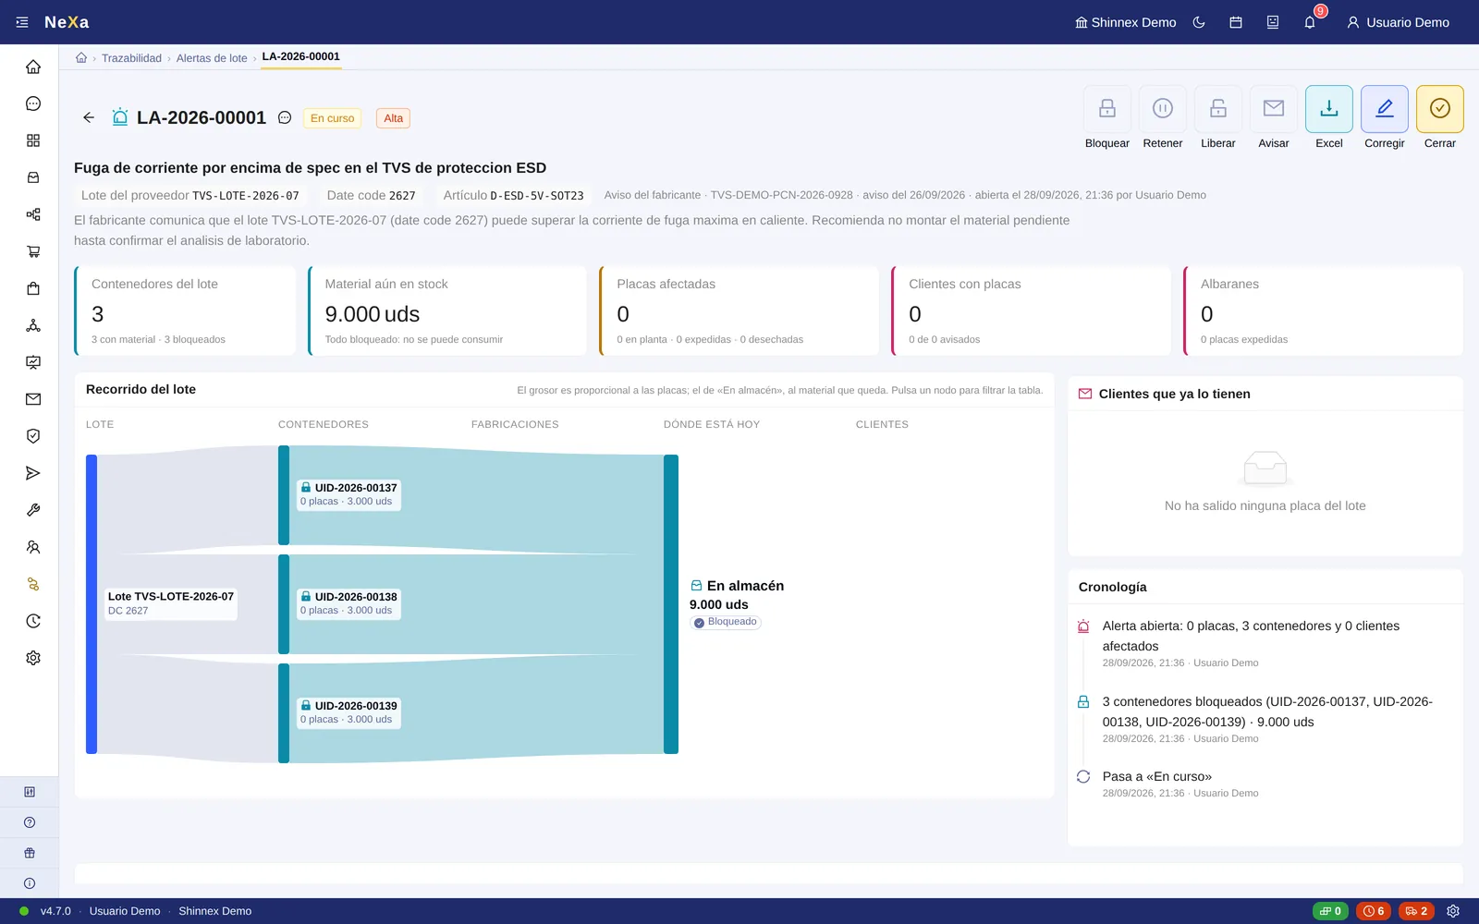Click the Bloquear lock icon button

(x=1106, y=109)
